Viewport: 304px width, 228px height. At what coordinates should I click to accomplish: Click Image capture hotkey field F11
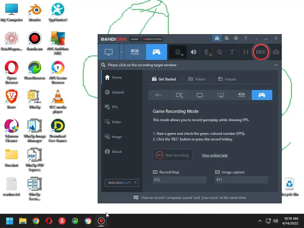242,180
